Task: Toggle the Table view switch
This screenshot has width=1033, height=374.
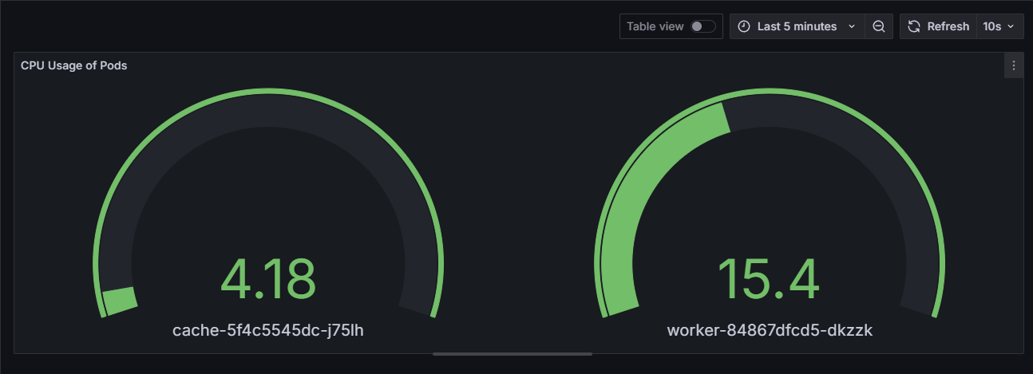Action: pyautogui.click(x=703, y=26)
